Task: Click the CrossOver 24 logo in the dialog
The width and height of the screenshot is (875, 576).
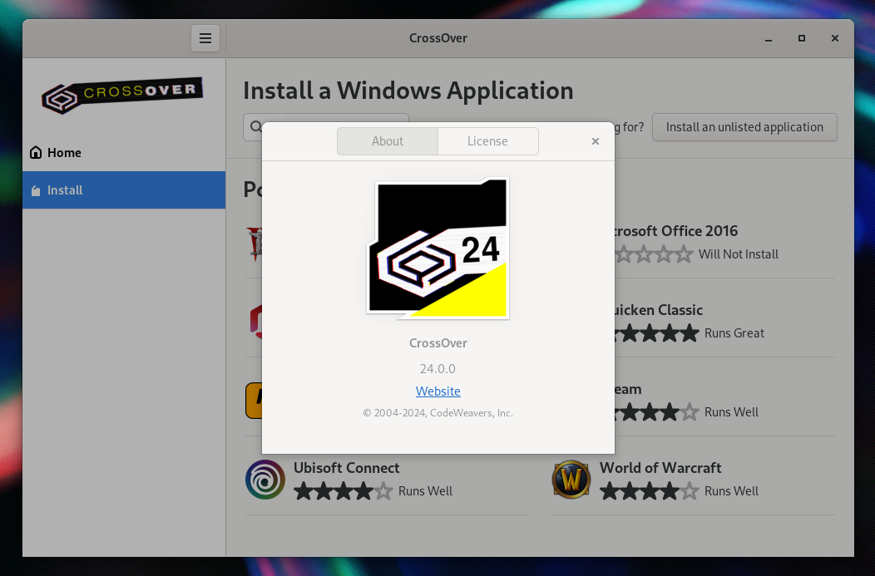Action: 438,249
